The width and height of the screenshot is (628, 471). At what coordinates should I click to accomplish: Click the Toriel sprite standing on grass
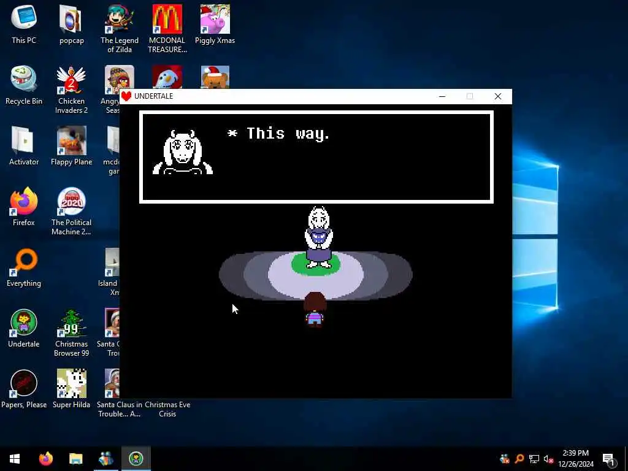pyautogui.click(x=319, y=237)
